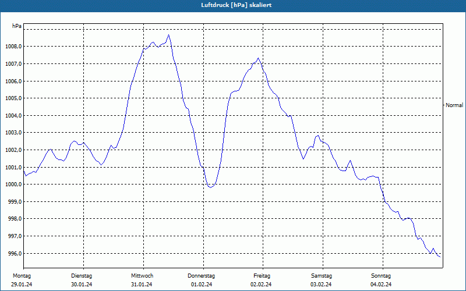Click the Samstag day label
The width and height of the screenshot is (466, 291).
[322, 276]
